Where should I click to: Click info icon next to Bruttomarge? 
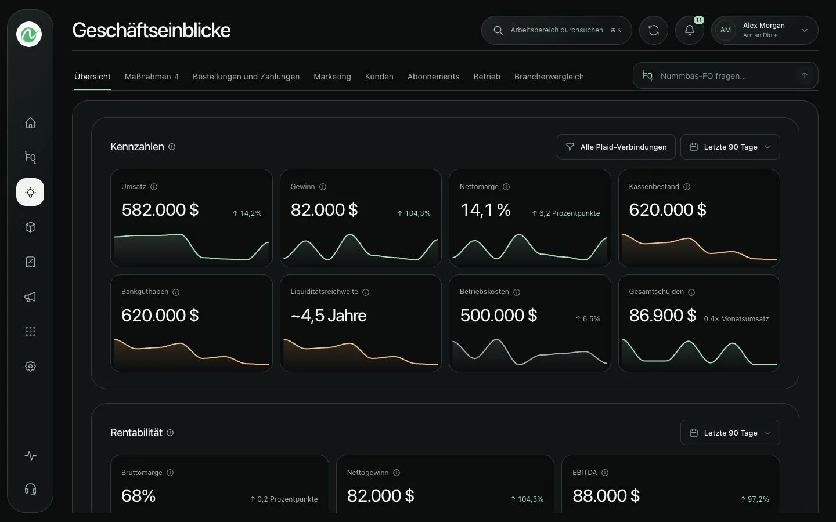tap(170, 473)
